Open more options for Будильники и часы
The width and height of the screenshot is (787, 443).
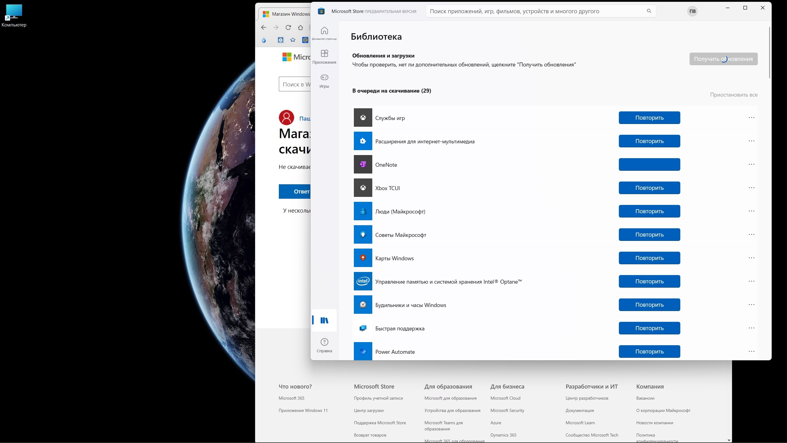click(751, 305)
